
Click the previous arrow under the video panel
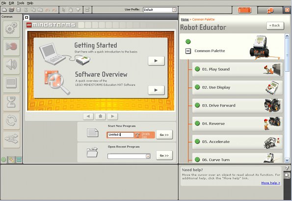[x=88, y=116]
